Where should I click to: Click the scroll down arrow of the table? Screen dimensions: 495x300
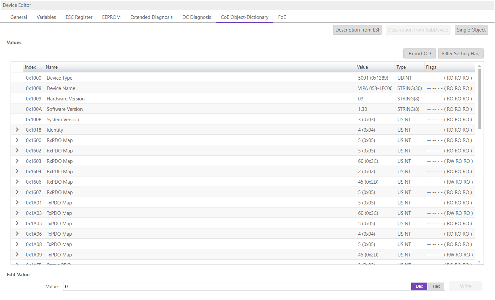click(x=479, y=262)
